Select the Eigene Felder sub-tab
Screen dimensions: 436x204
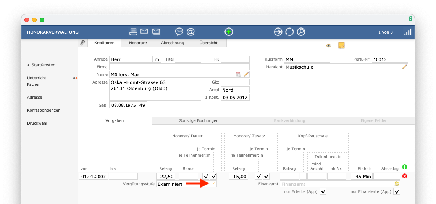pos(374,121)
